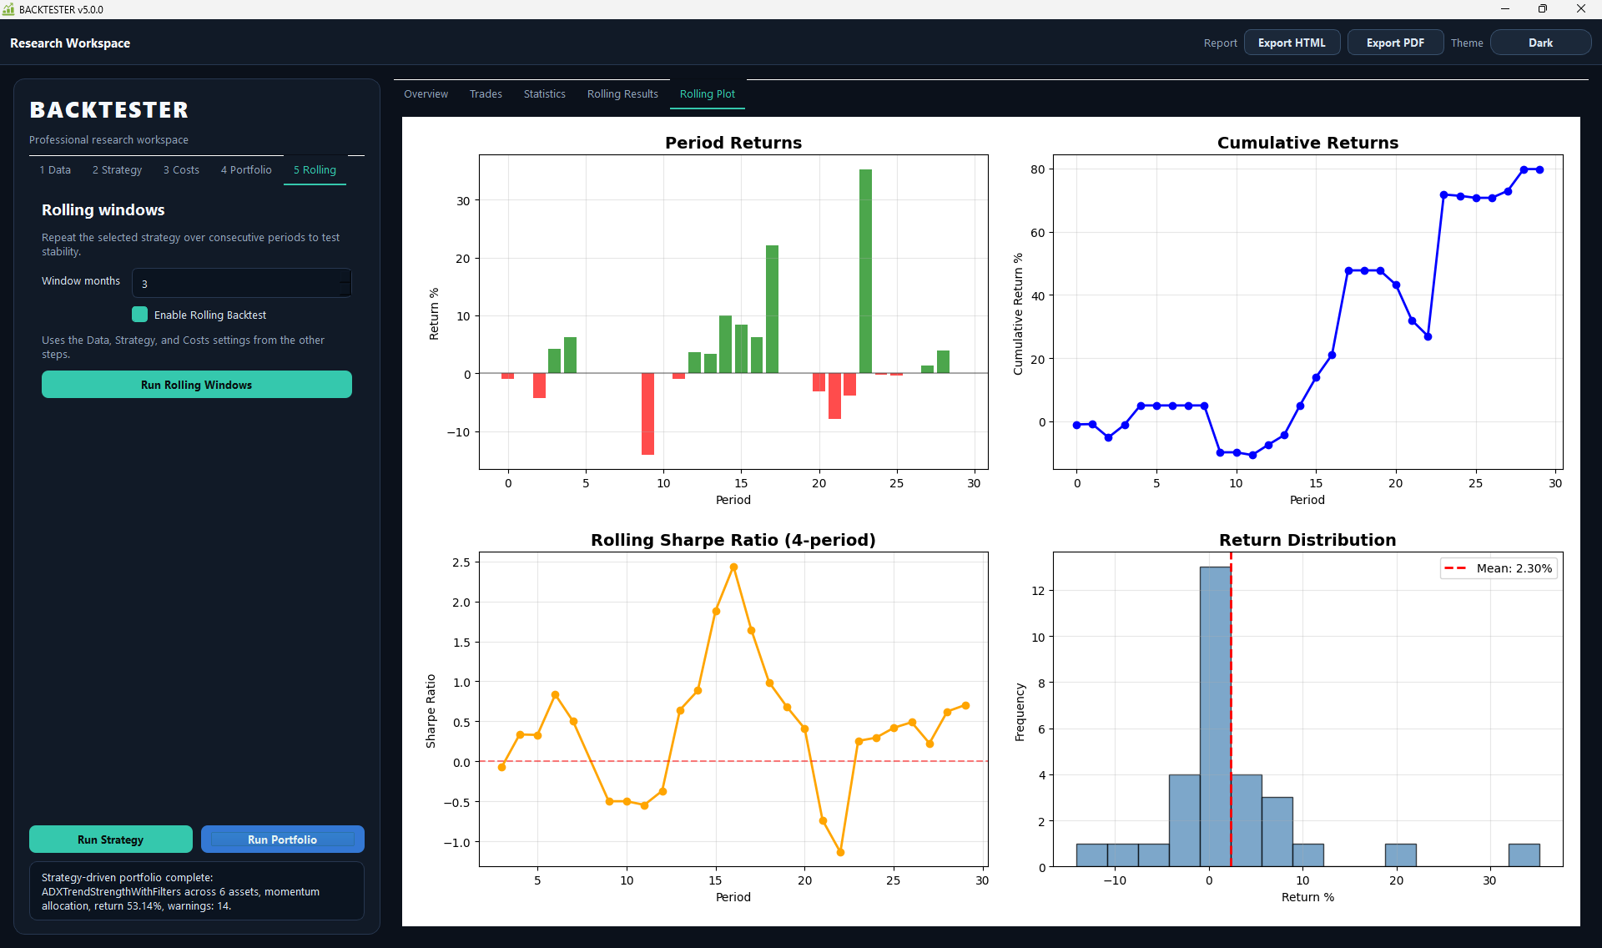This screenshot has height=948, width=1602.
Task: Click Run Strategy button
Action: (111, 840)
